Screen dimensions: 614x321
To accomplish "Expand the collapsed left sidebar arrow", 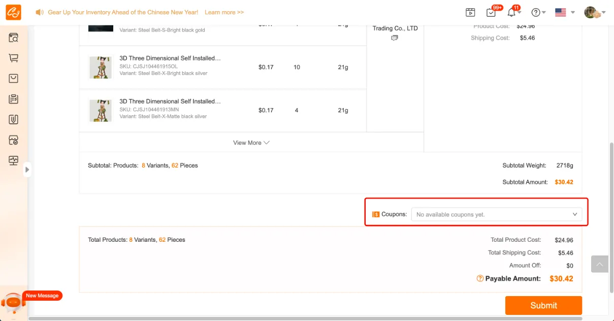I will click(27, 170).
